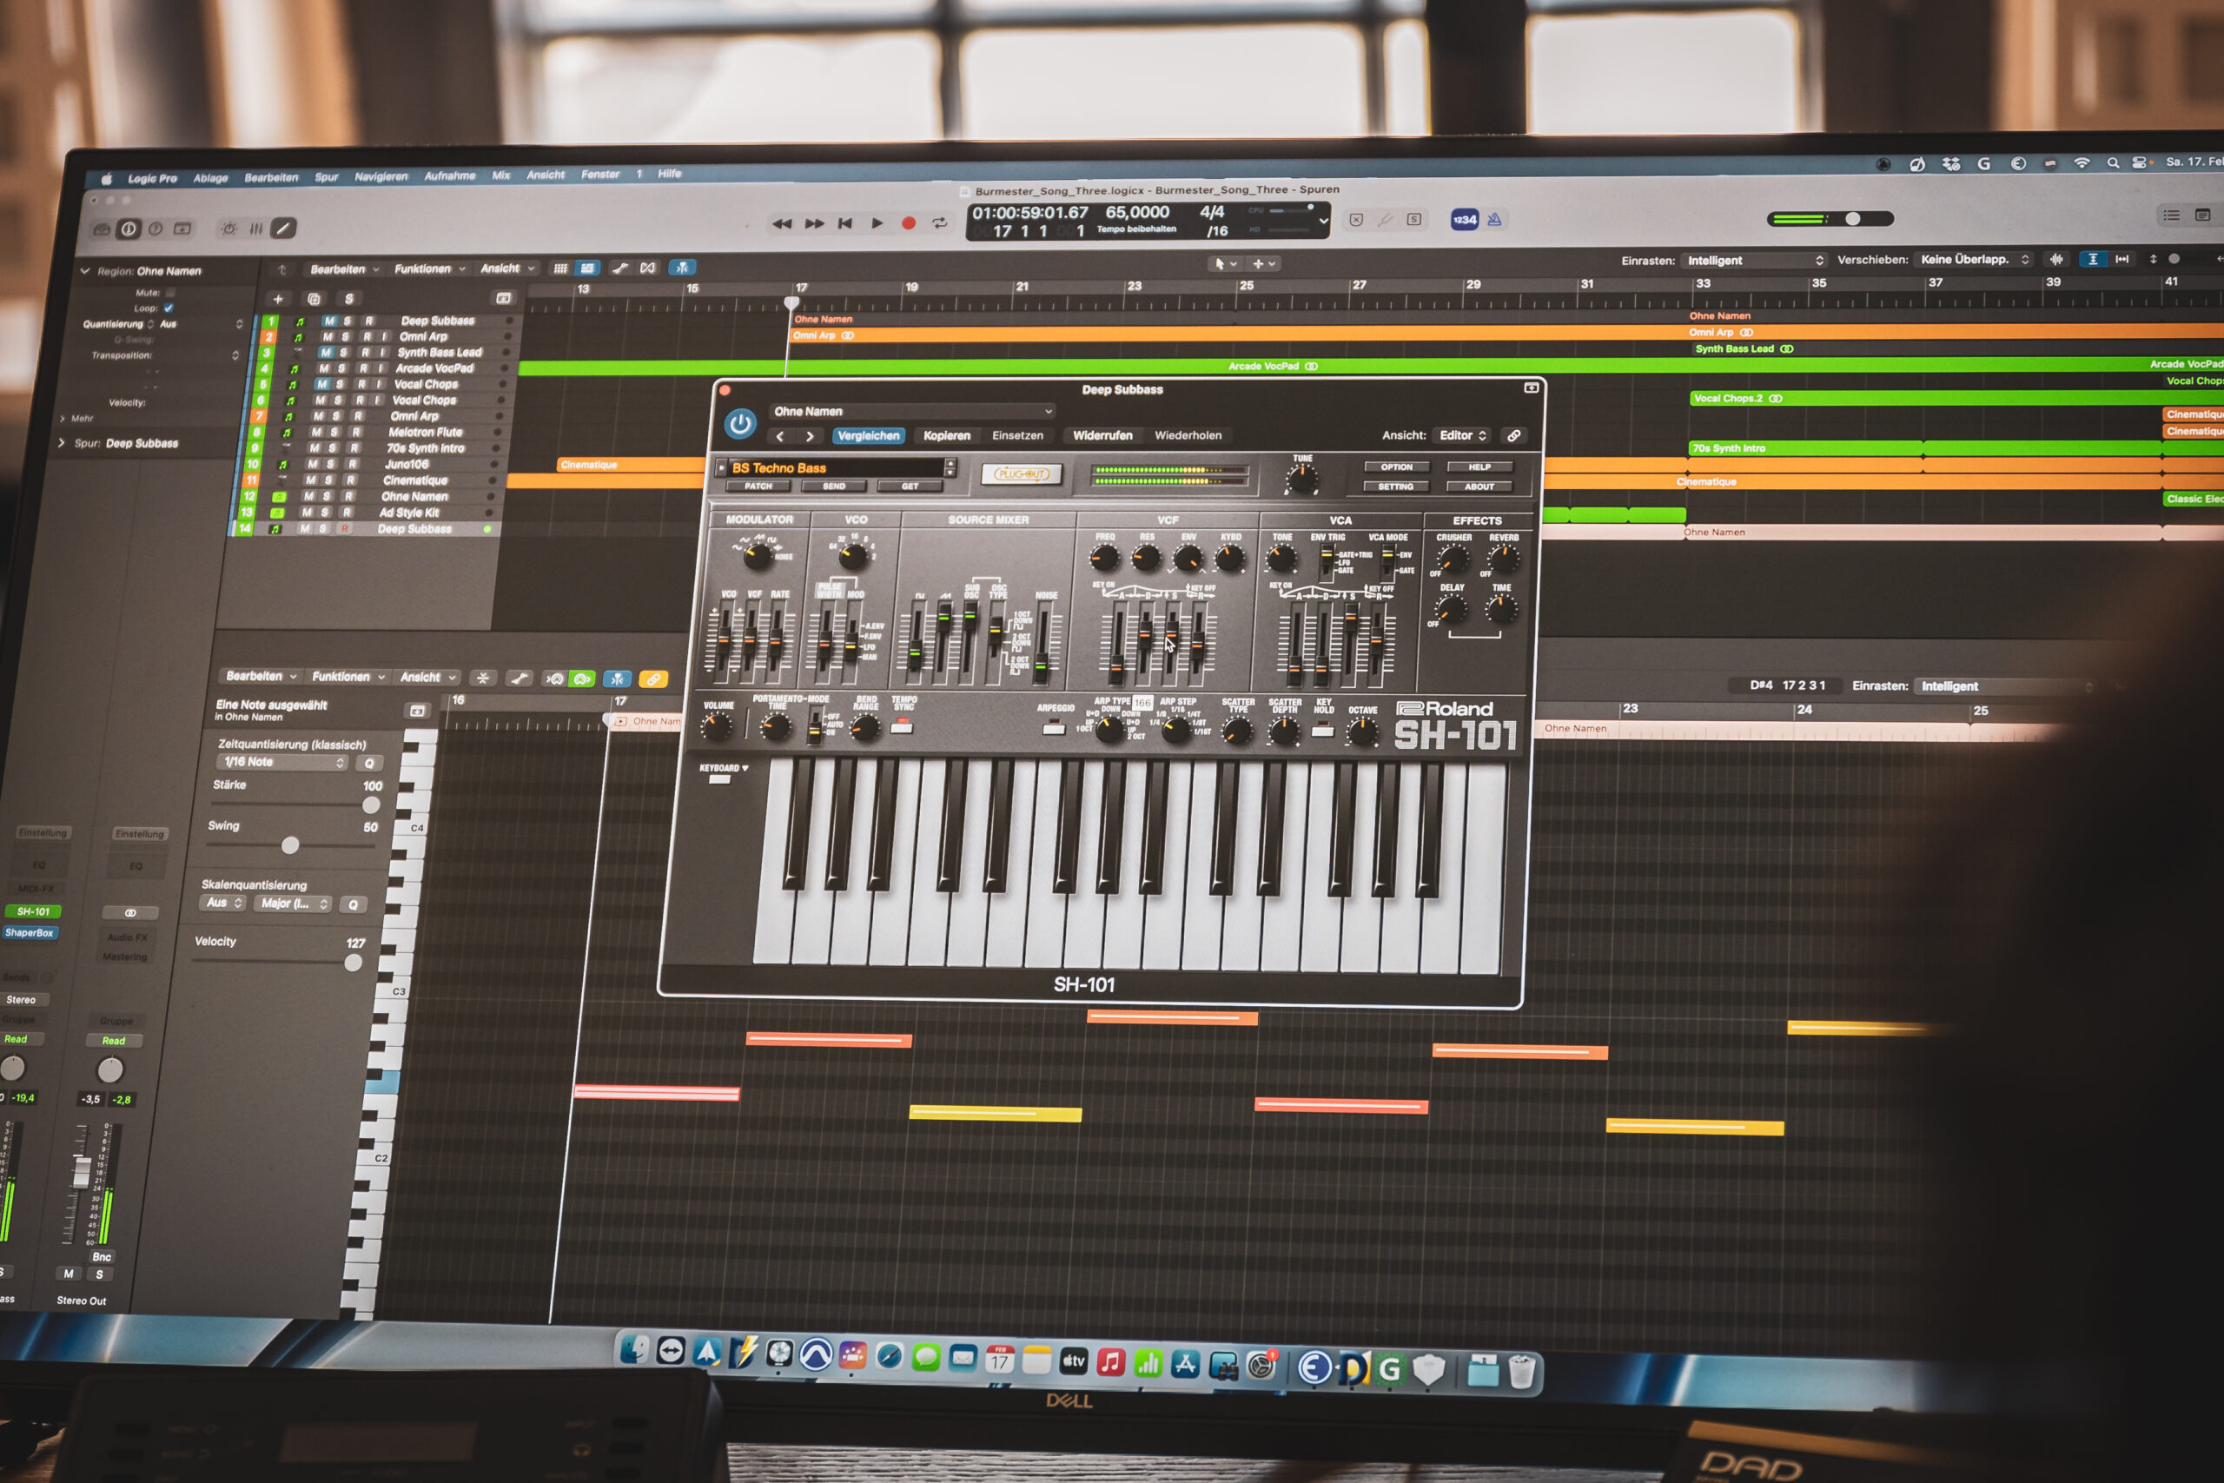Open the Aufnahme menu
Image resolution: width=2224 pixels, height=1483 pixels.
click(449, 175)
